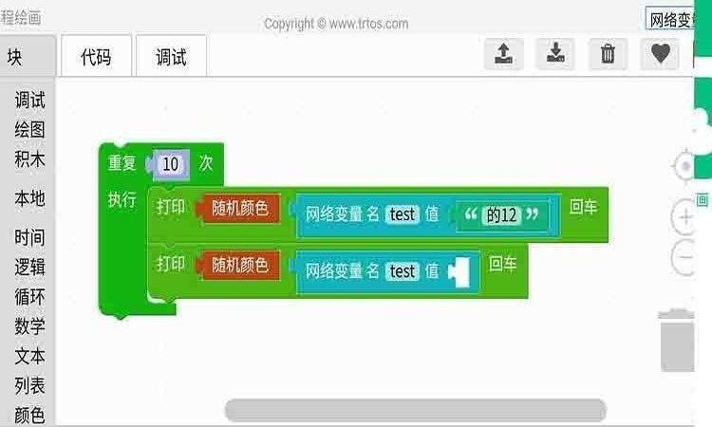712x427 pixels.
Task: Click the trash can delete button in toolbar
Action: pyautogui.click(x=608, y=54)
